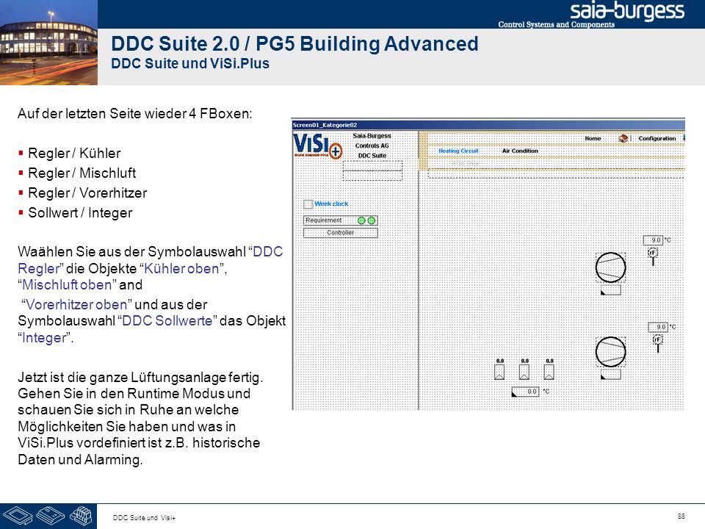This screenshot has height=529, width=705.
Task: Select the third controller symbol labeled 0.0
Action: click(549, 372)
